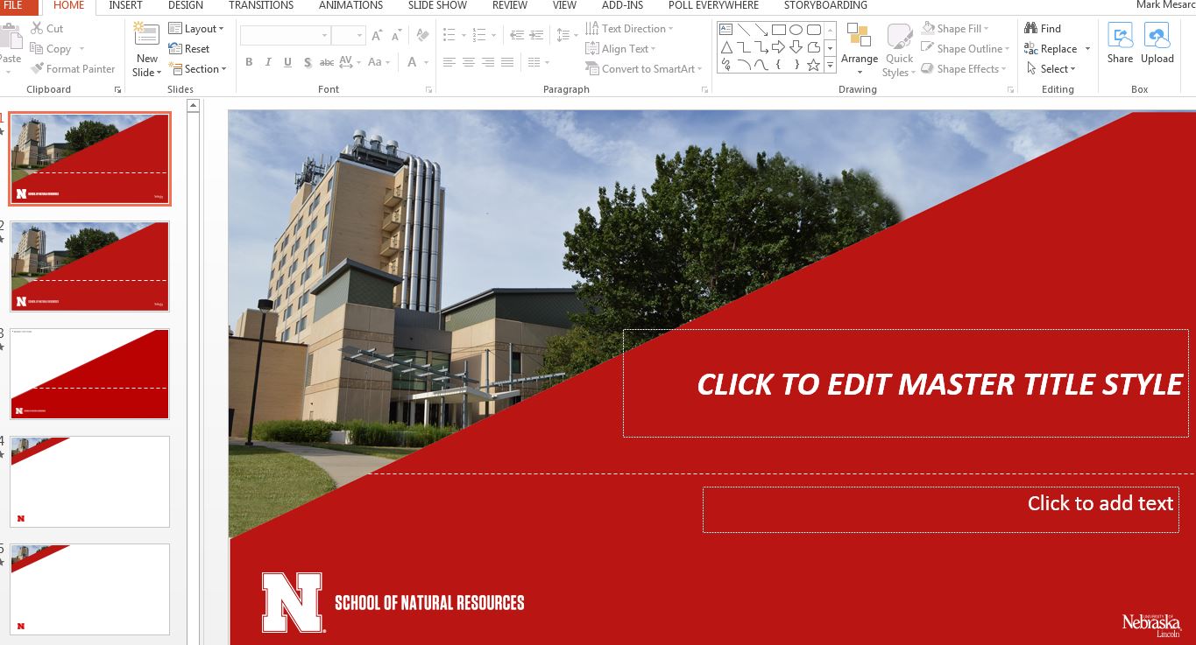Select the isosceles triangle shape

tap(725, 47)
